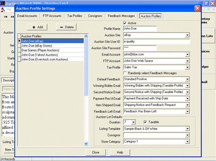Open the FTP Accounts tab
This screenshot has width=216, height=161.
click(52, 16)
